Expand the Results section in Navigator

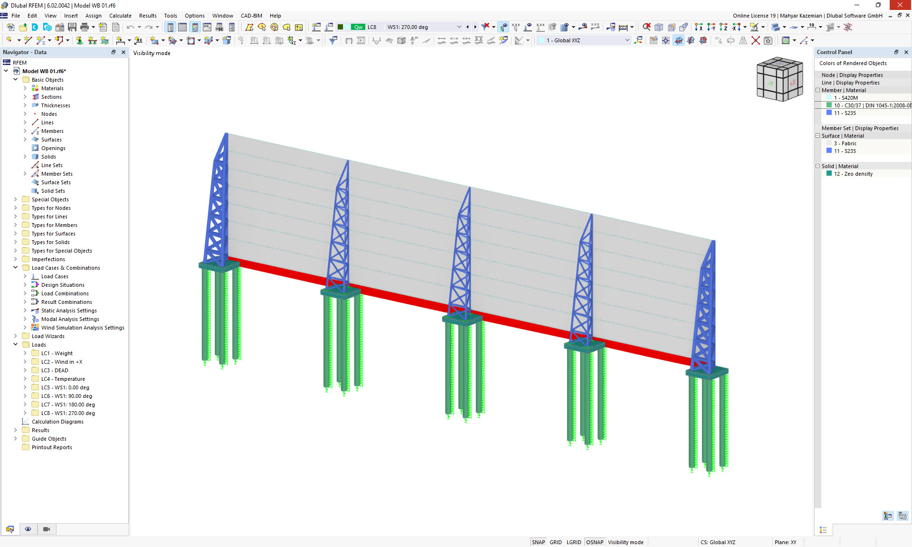pos(14,430)
